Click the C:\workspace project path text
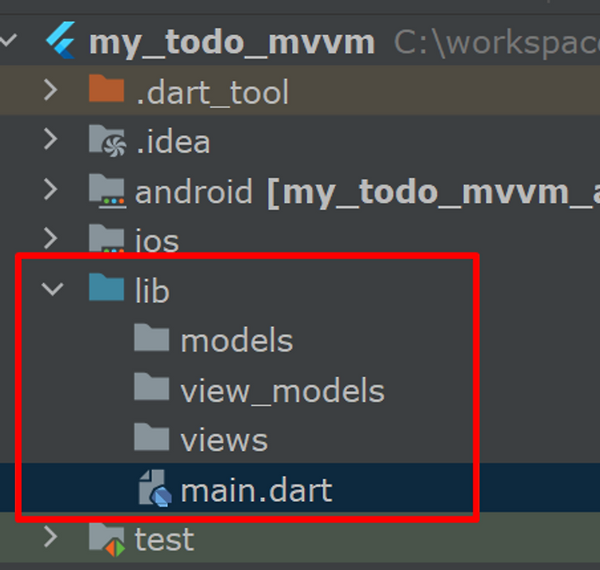Screen dimensions: 600x570 [497, 43]
